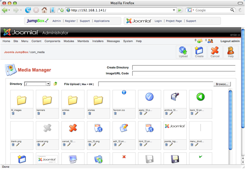Image resolution: width=245 pixels, height=169 pixels.
Task: Click the red Cancel toolbar icon
Action: point(215,52)
